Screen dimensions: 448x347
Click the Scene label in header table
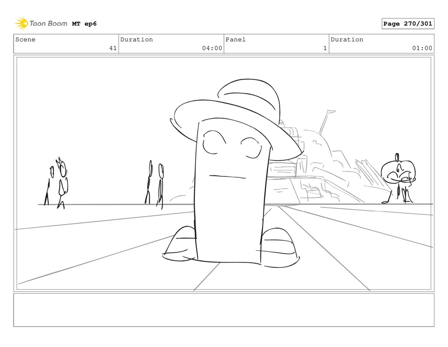pos(25,39)
